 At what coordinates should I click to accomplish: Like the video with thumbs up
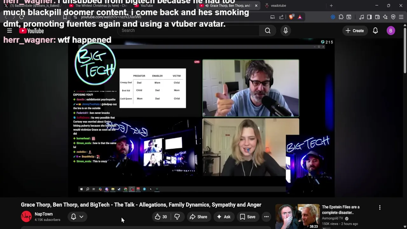(x=161, y=217)
